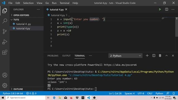The image size is (178, 100).
Task: Click line 5 print(z) in editor
Action: click(63, 34)
